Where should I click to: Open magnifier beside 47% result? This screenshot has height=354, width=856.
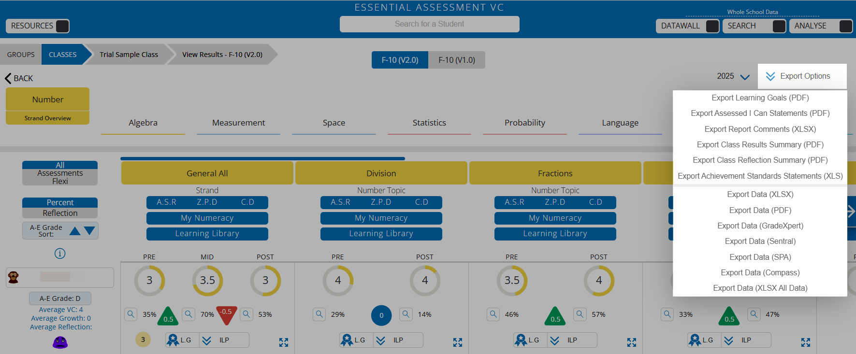(754, 314)
